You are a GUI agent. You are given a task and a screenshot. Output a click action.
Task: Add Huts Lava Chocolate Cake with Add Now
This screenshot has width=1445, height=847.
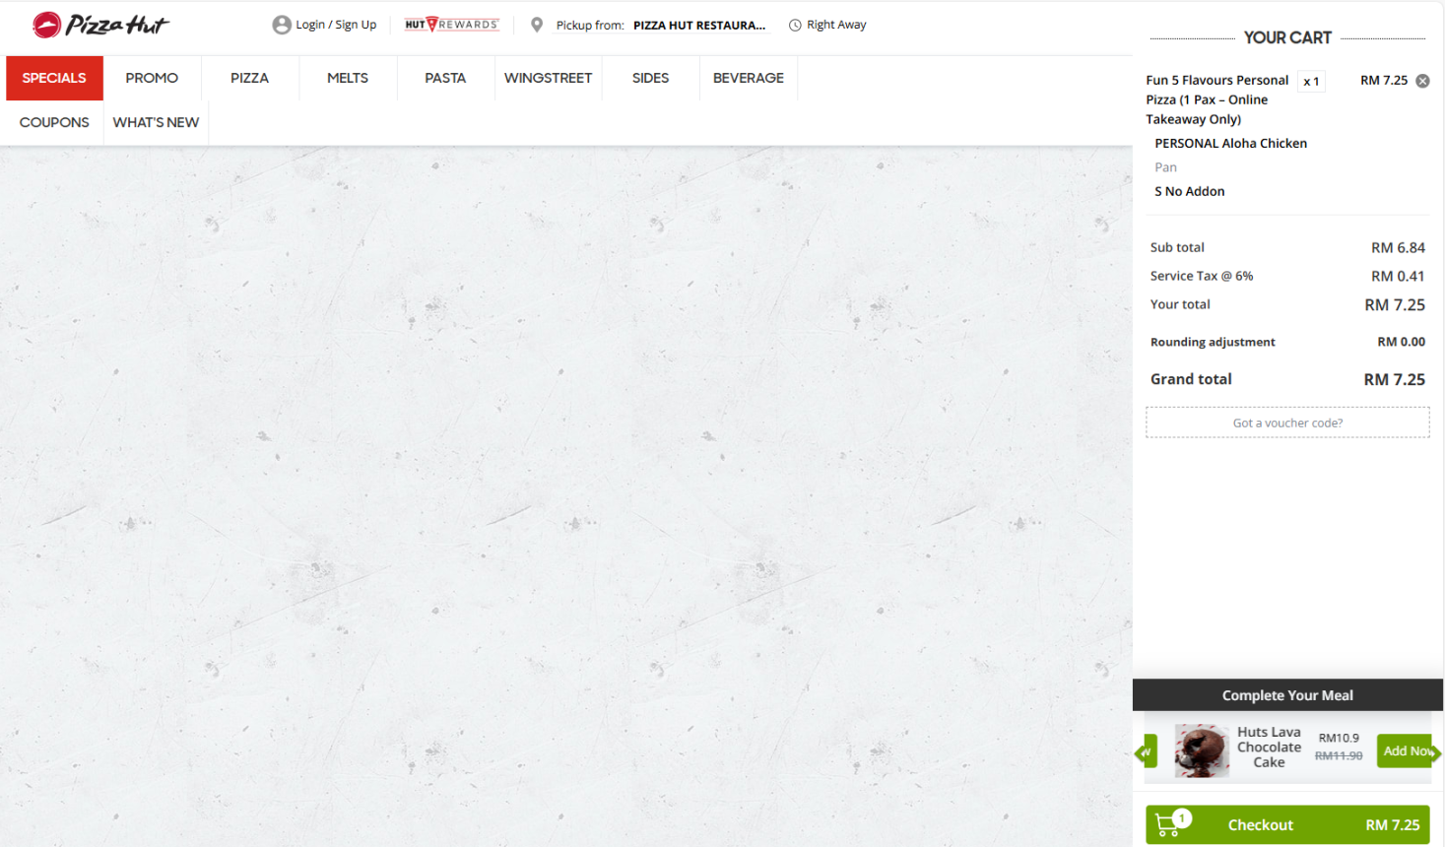click(1405, 750)
